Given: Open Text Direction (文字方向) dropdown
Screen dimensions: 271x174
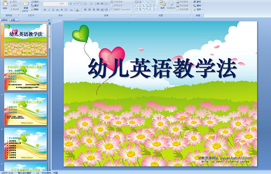Looking at the screenshot, I should [117, 2].
